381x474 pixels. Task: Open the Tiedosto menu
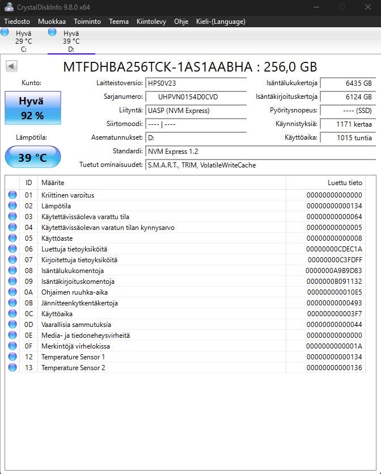coord(17,22)
